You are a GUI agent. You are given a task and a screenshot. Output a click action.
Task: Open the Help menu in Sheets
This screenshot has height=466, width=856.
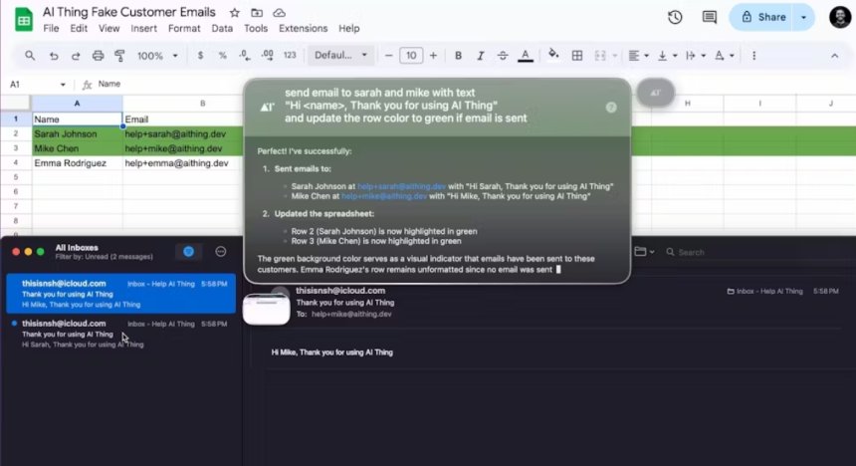click(x=348, y=28)
